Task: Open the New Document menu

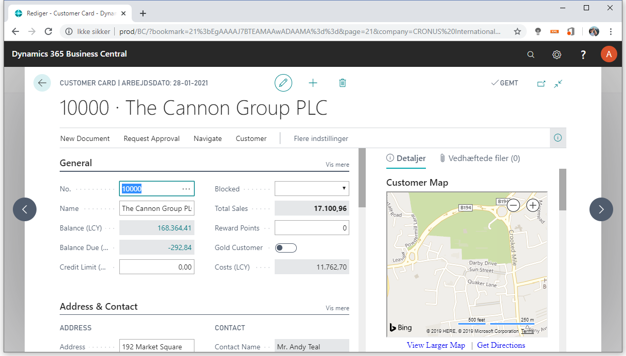Action: [x=85, y=138]
